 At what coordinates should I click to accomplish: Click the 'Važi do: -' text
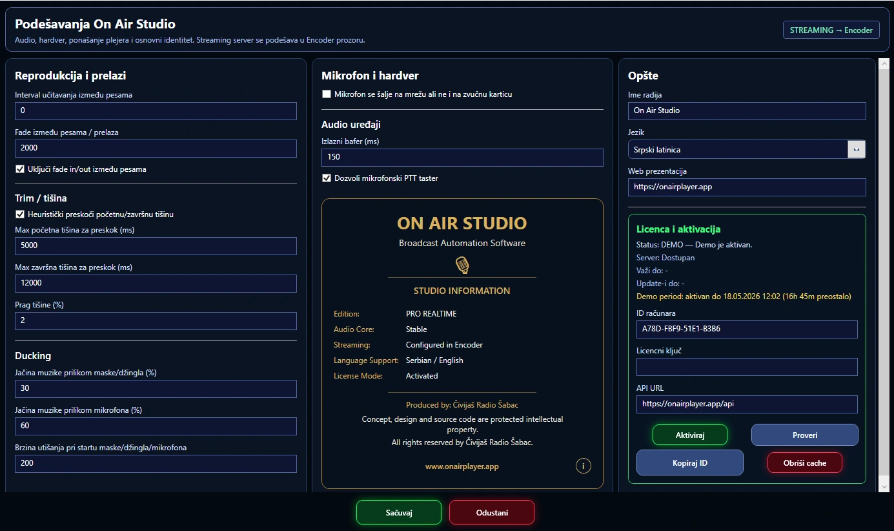pos(652,271)
